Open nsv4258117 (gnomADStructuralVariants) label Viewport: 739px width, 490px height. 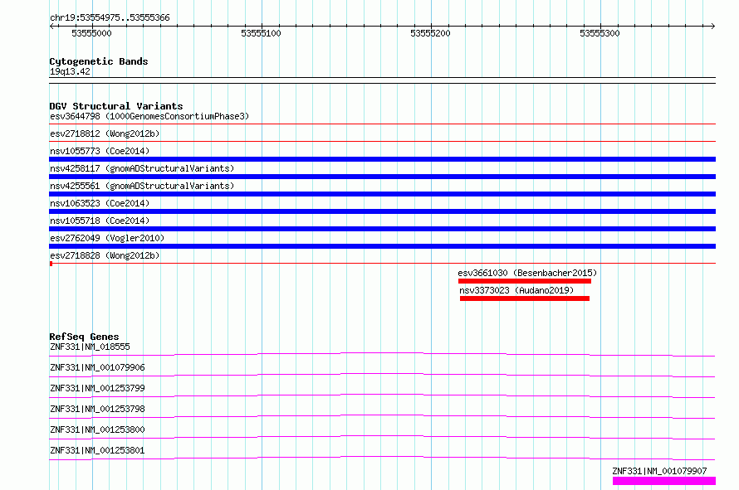(142, 168)
